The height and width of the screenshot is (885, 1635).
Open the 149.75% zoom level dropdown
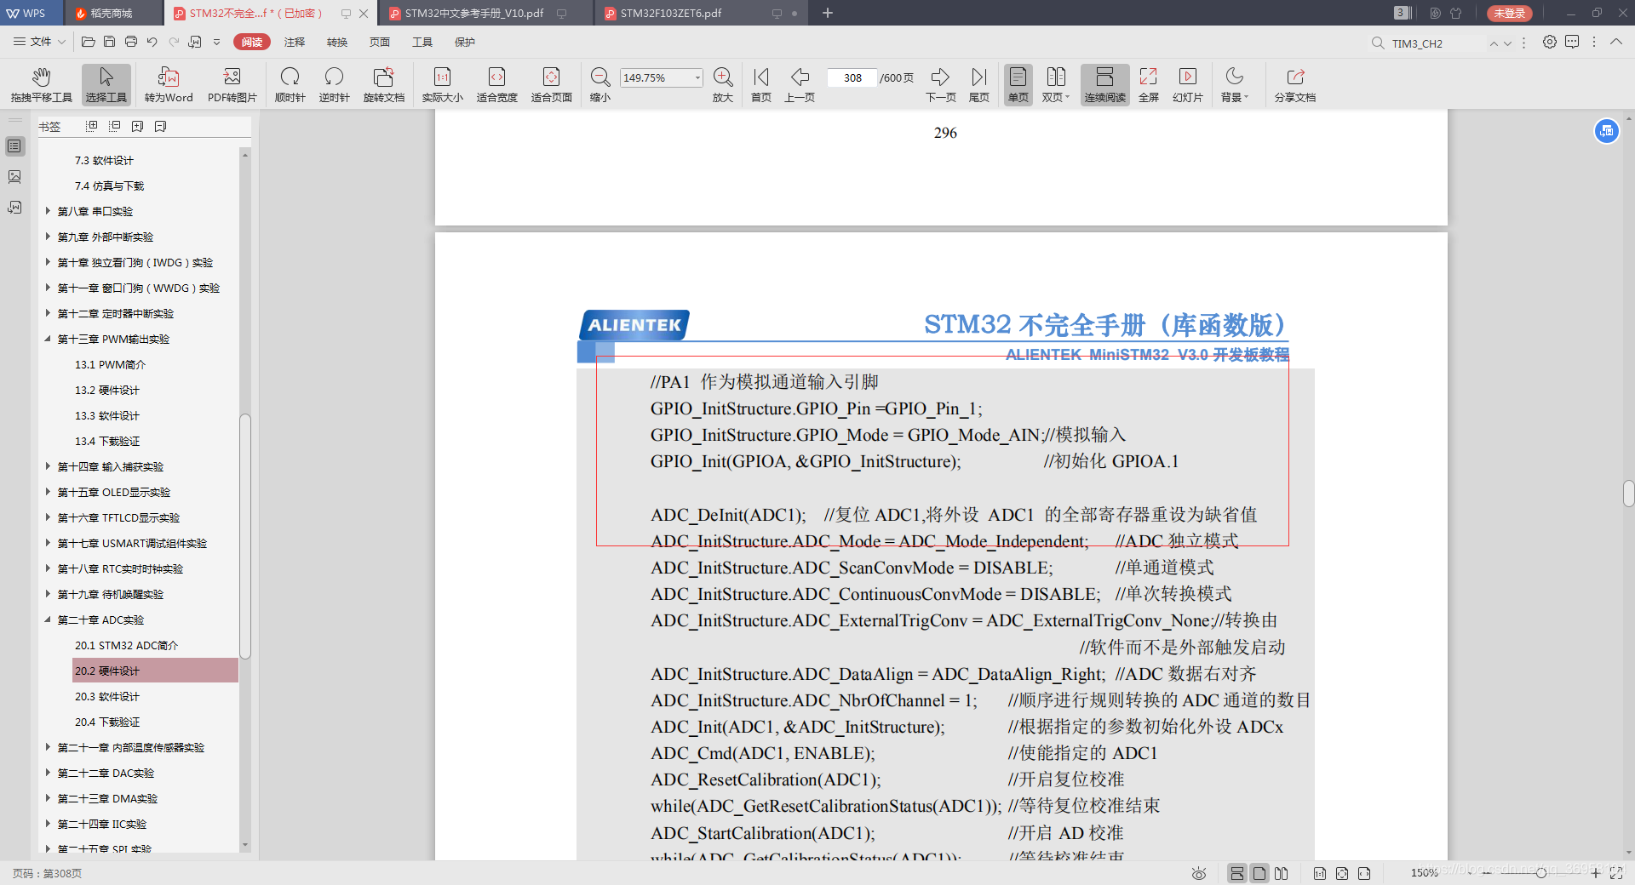coord(697,77)
